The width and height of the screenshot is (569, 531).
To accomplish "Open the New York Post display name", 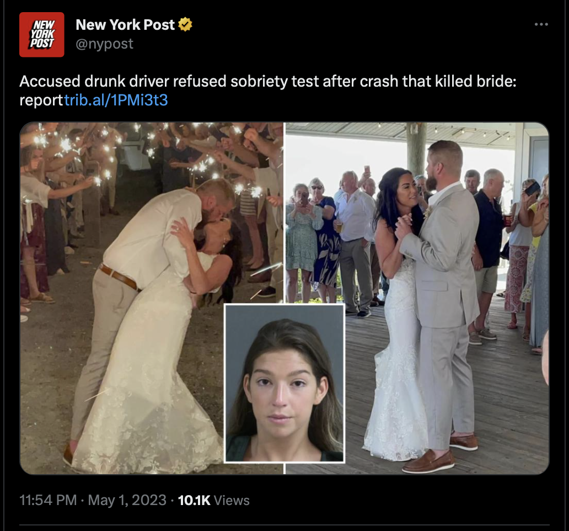I will 125,24.
